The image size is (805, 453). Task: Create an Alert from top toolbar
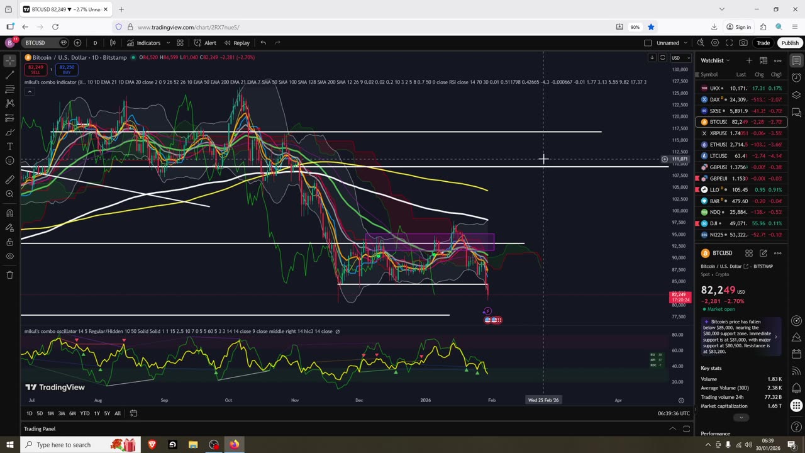pos(205,43)
